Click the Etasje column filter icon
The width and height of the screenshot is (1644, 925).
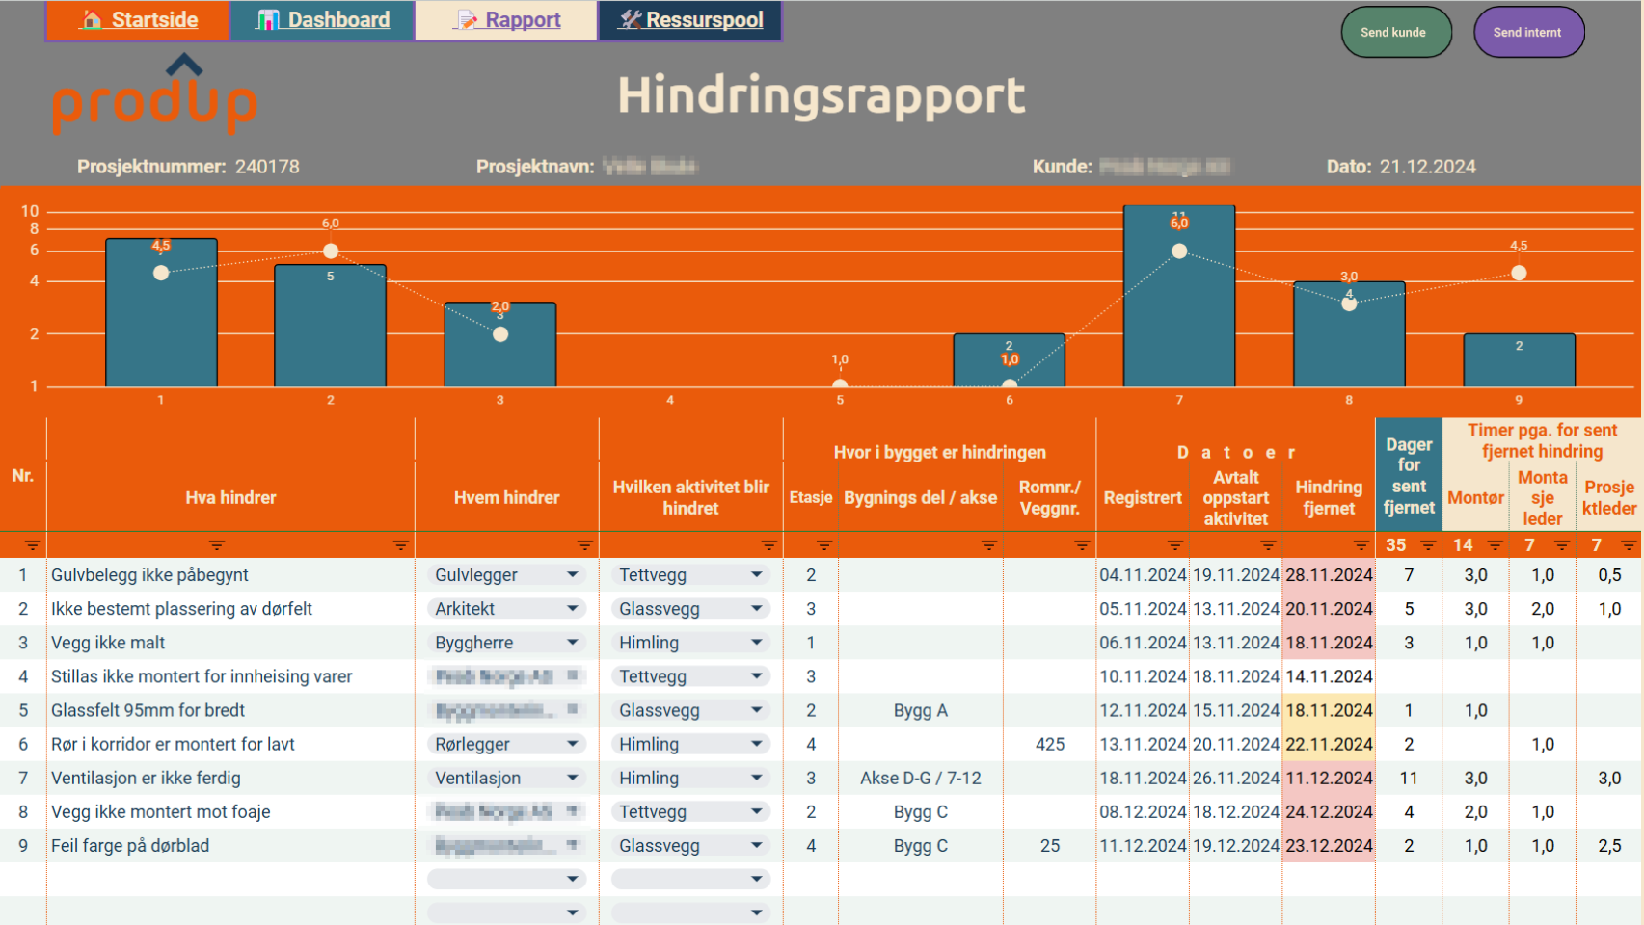(x=823, y=545)
